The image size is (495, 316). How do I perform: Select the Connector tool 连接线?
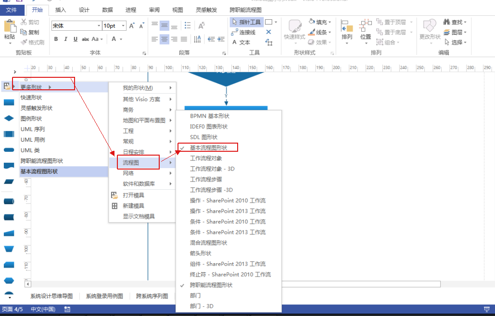(x=243, y=32)
